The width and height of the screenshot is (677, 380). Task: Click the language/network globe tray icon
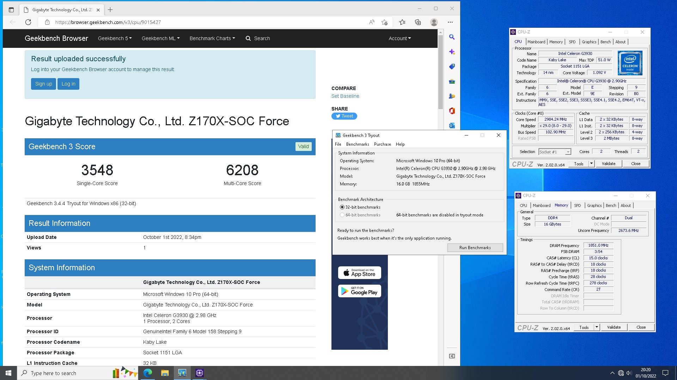point(621,373)
